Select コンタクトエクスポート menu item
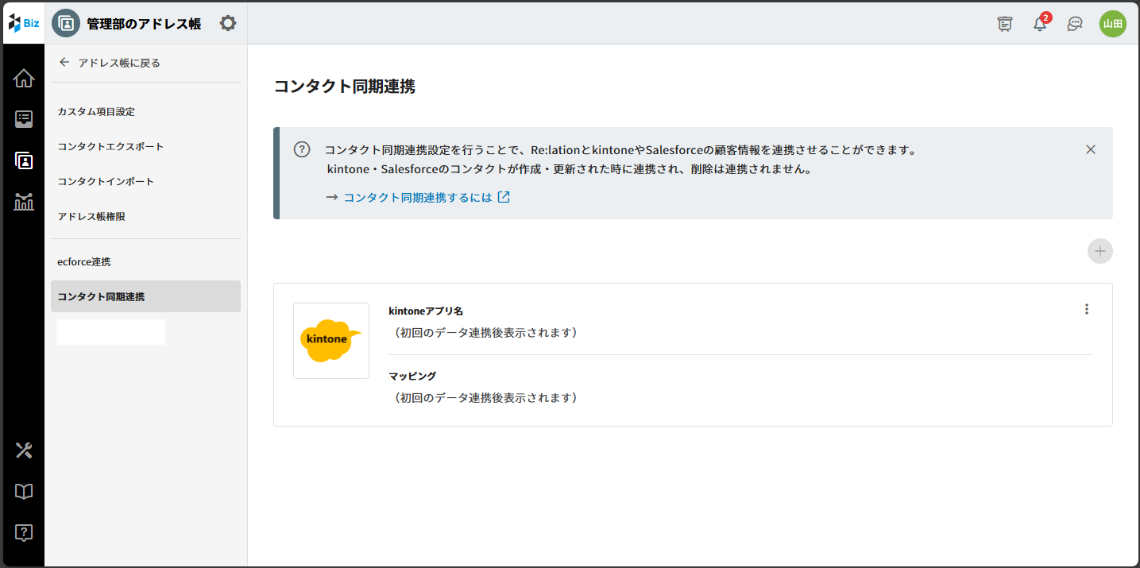 110,147
